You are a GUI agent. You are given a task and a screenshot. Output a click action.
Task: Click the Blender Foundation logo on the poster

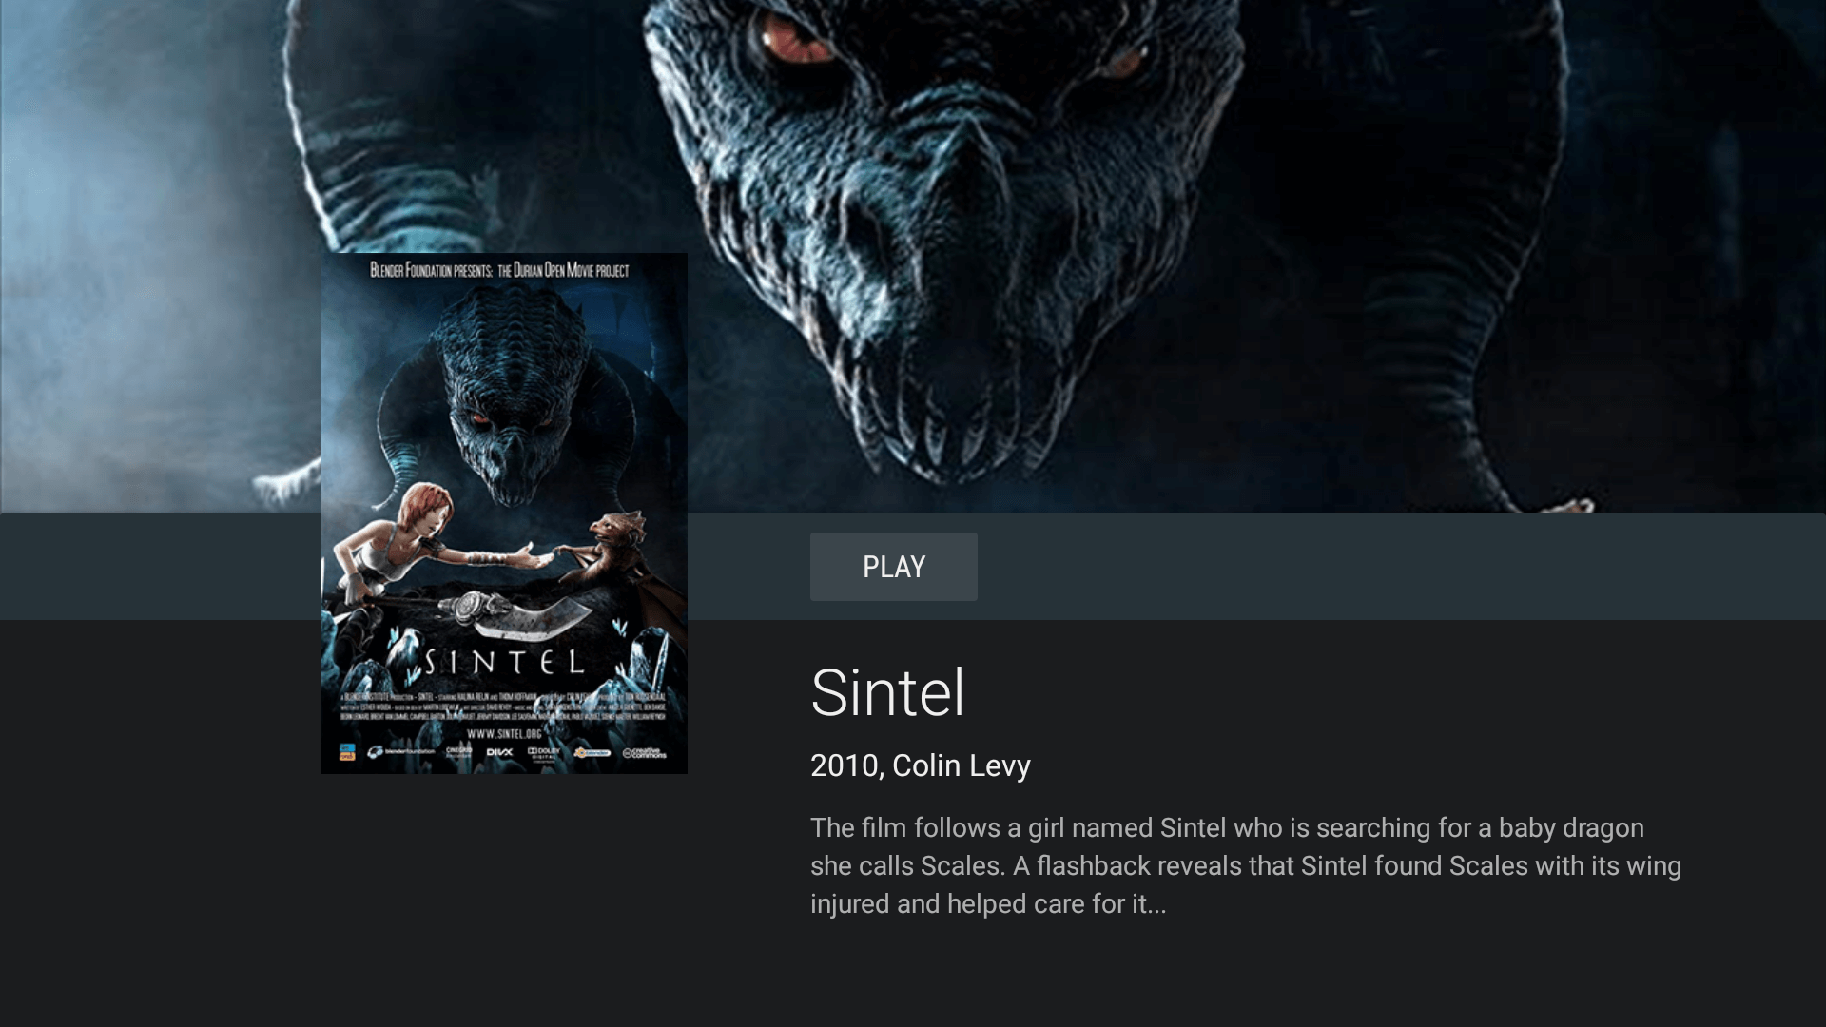point(401,752)
